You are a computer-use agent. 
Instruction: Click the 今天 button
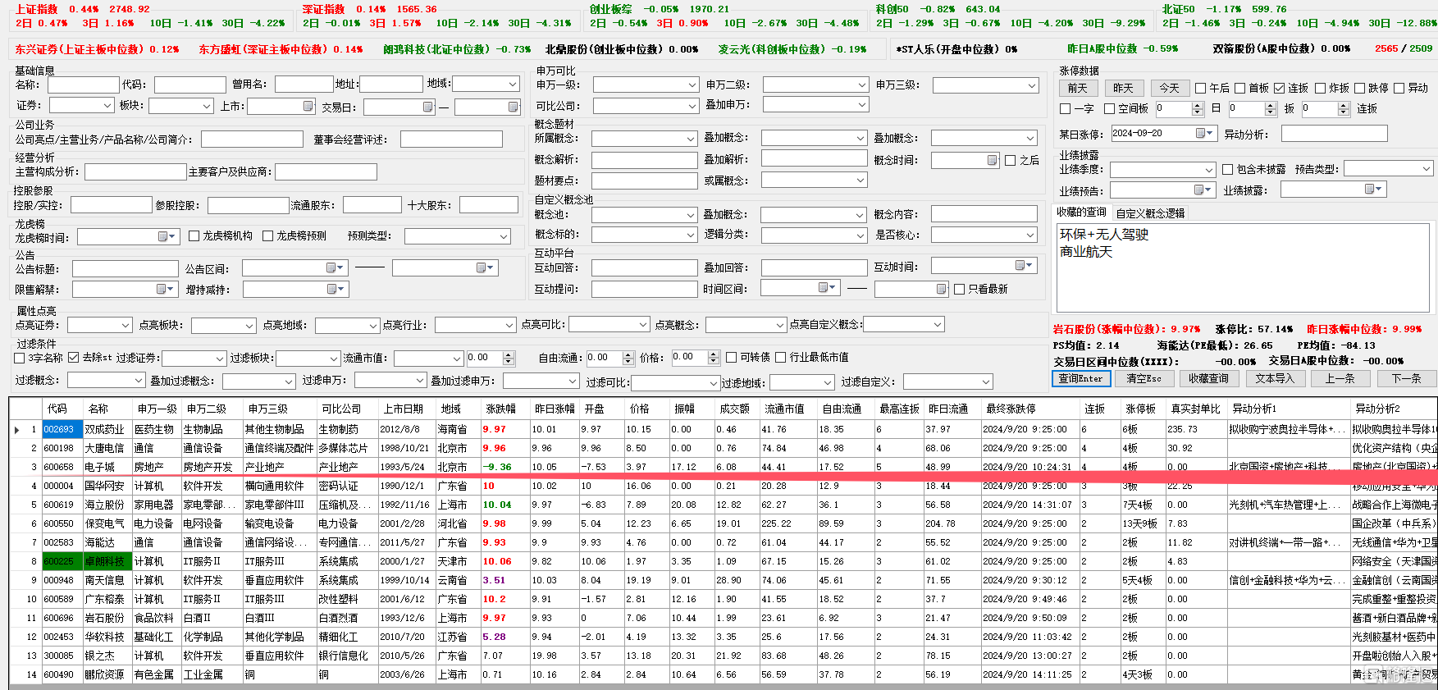coord(1170,88)
